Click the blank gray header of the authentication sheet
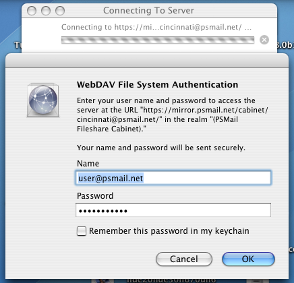Screen dimensions: 294x283 coord(147,61)
